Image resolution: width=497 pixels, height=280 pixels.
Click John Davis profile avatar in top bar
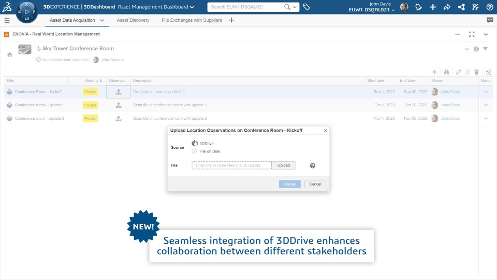pos(404,7)
